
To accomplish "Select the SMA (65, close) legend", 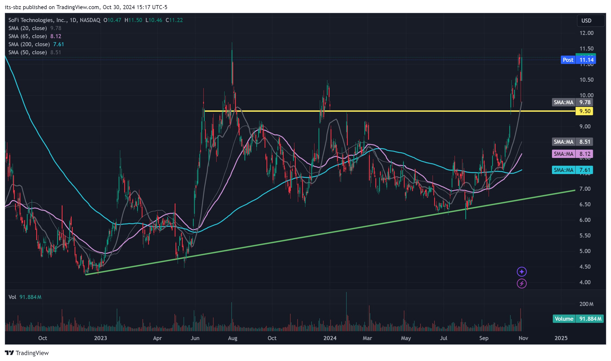I will pos(35,36).
